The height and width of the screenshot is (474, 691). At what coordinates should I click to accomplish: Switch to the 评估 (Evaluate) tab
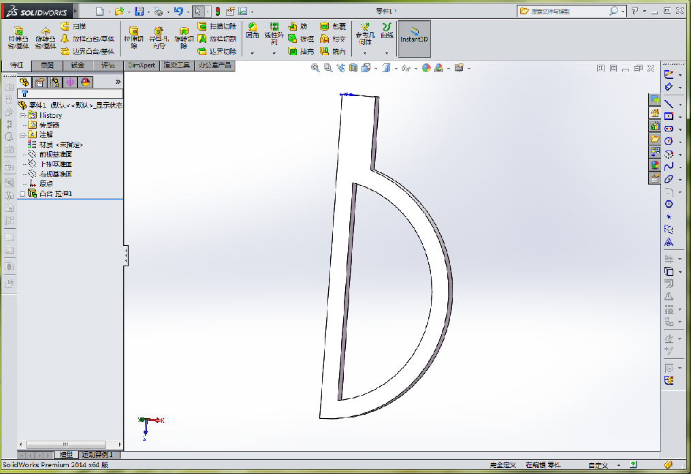click(108, 65)
